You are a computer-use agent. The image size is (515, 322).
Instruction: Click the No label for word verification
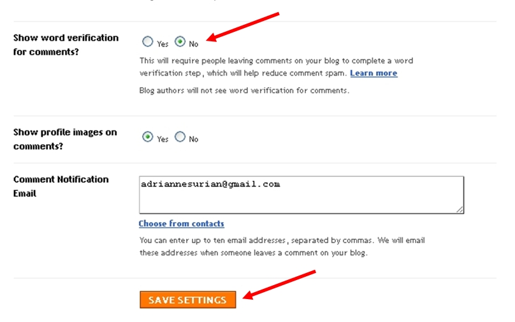[194, 44]
